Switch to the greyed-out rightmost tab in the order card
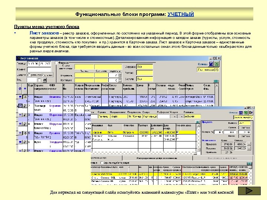Viewport: 267px width, 200px height. (222, 158)
